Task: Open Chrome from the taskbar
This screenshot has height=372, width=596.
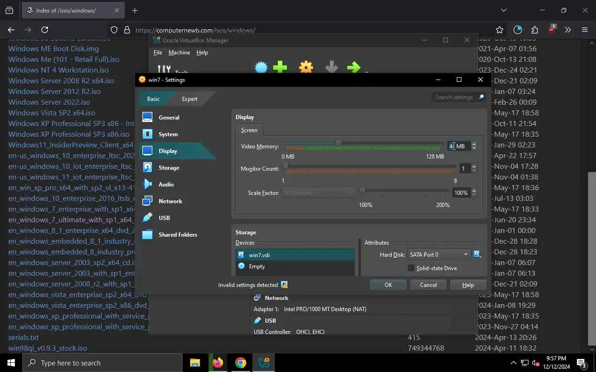Action: click(x=240, y=363)
